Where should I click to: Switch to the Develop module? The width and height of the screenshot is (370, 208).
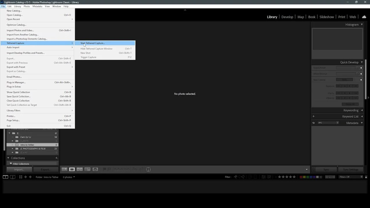point(287,17)
